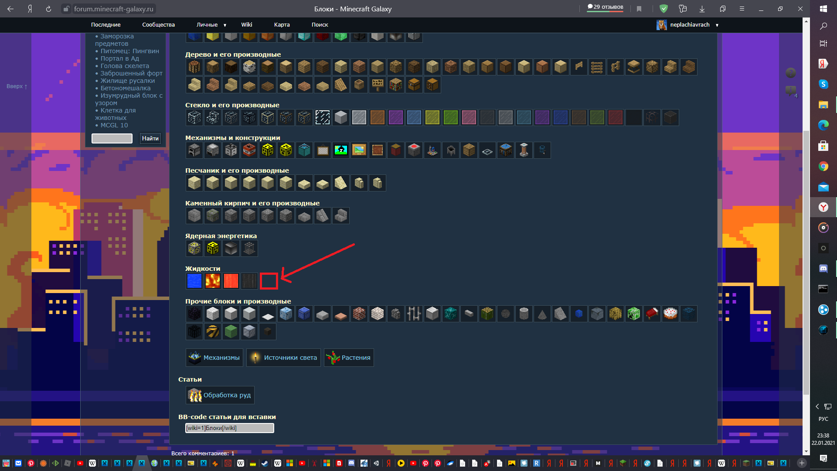Open the wooden fence icon
This screenshot has width=837, height=471.
coord(616,67)
